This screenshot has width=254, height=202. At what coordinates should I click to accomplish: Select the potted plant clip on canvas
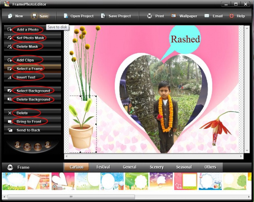click(82, 124)
